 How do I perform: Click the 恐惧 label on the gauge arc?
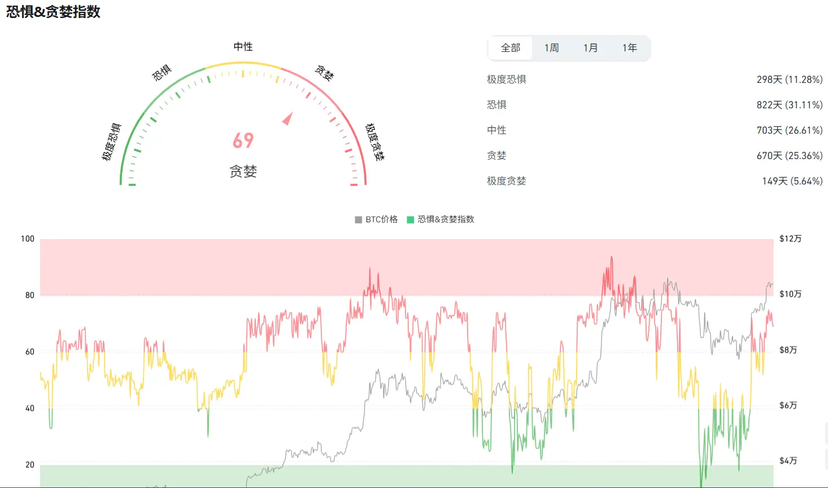[162, 73]
